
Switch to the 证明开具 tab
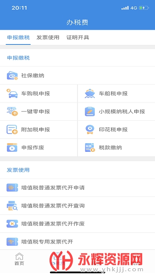coord(77,38)
